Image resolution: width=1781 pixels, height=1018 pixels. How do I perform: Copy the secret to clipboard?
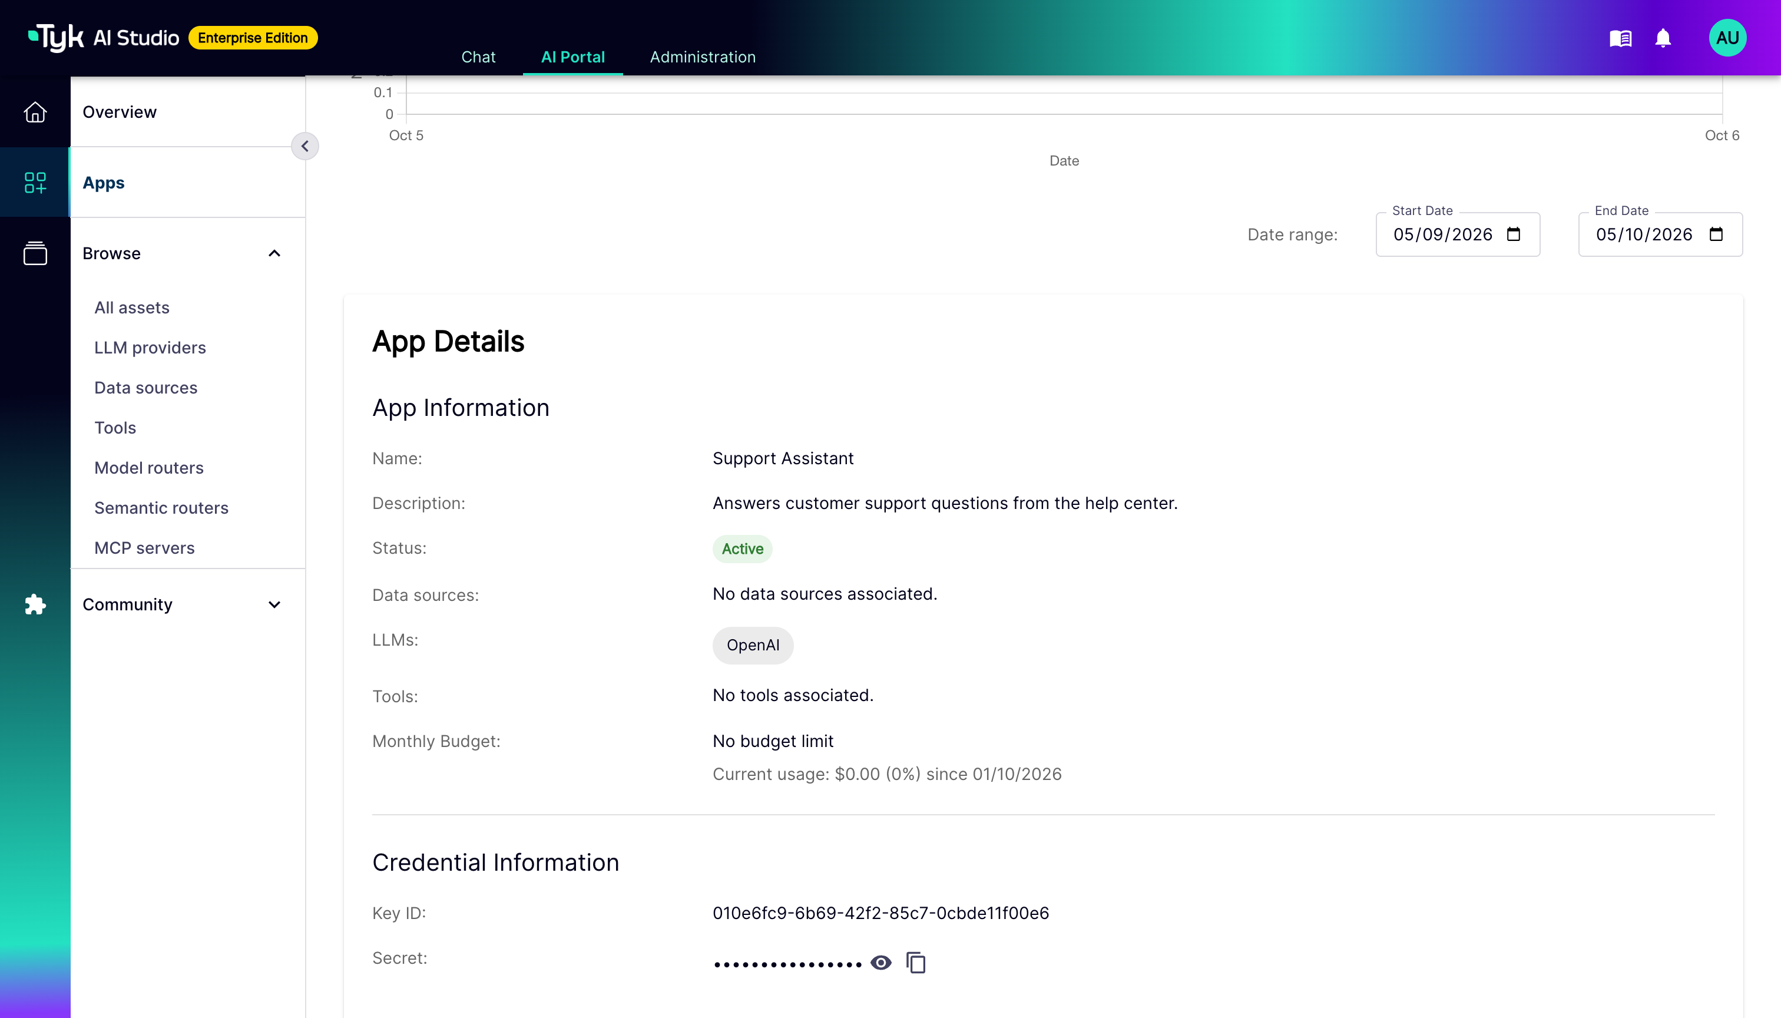pos(916,963)
